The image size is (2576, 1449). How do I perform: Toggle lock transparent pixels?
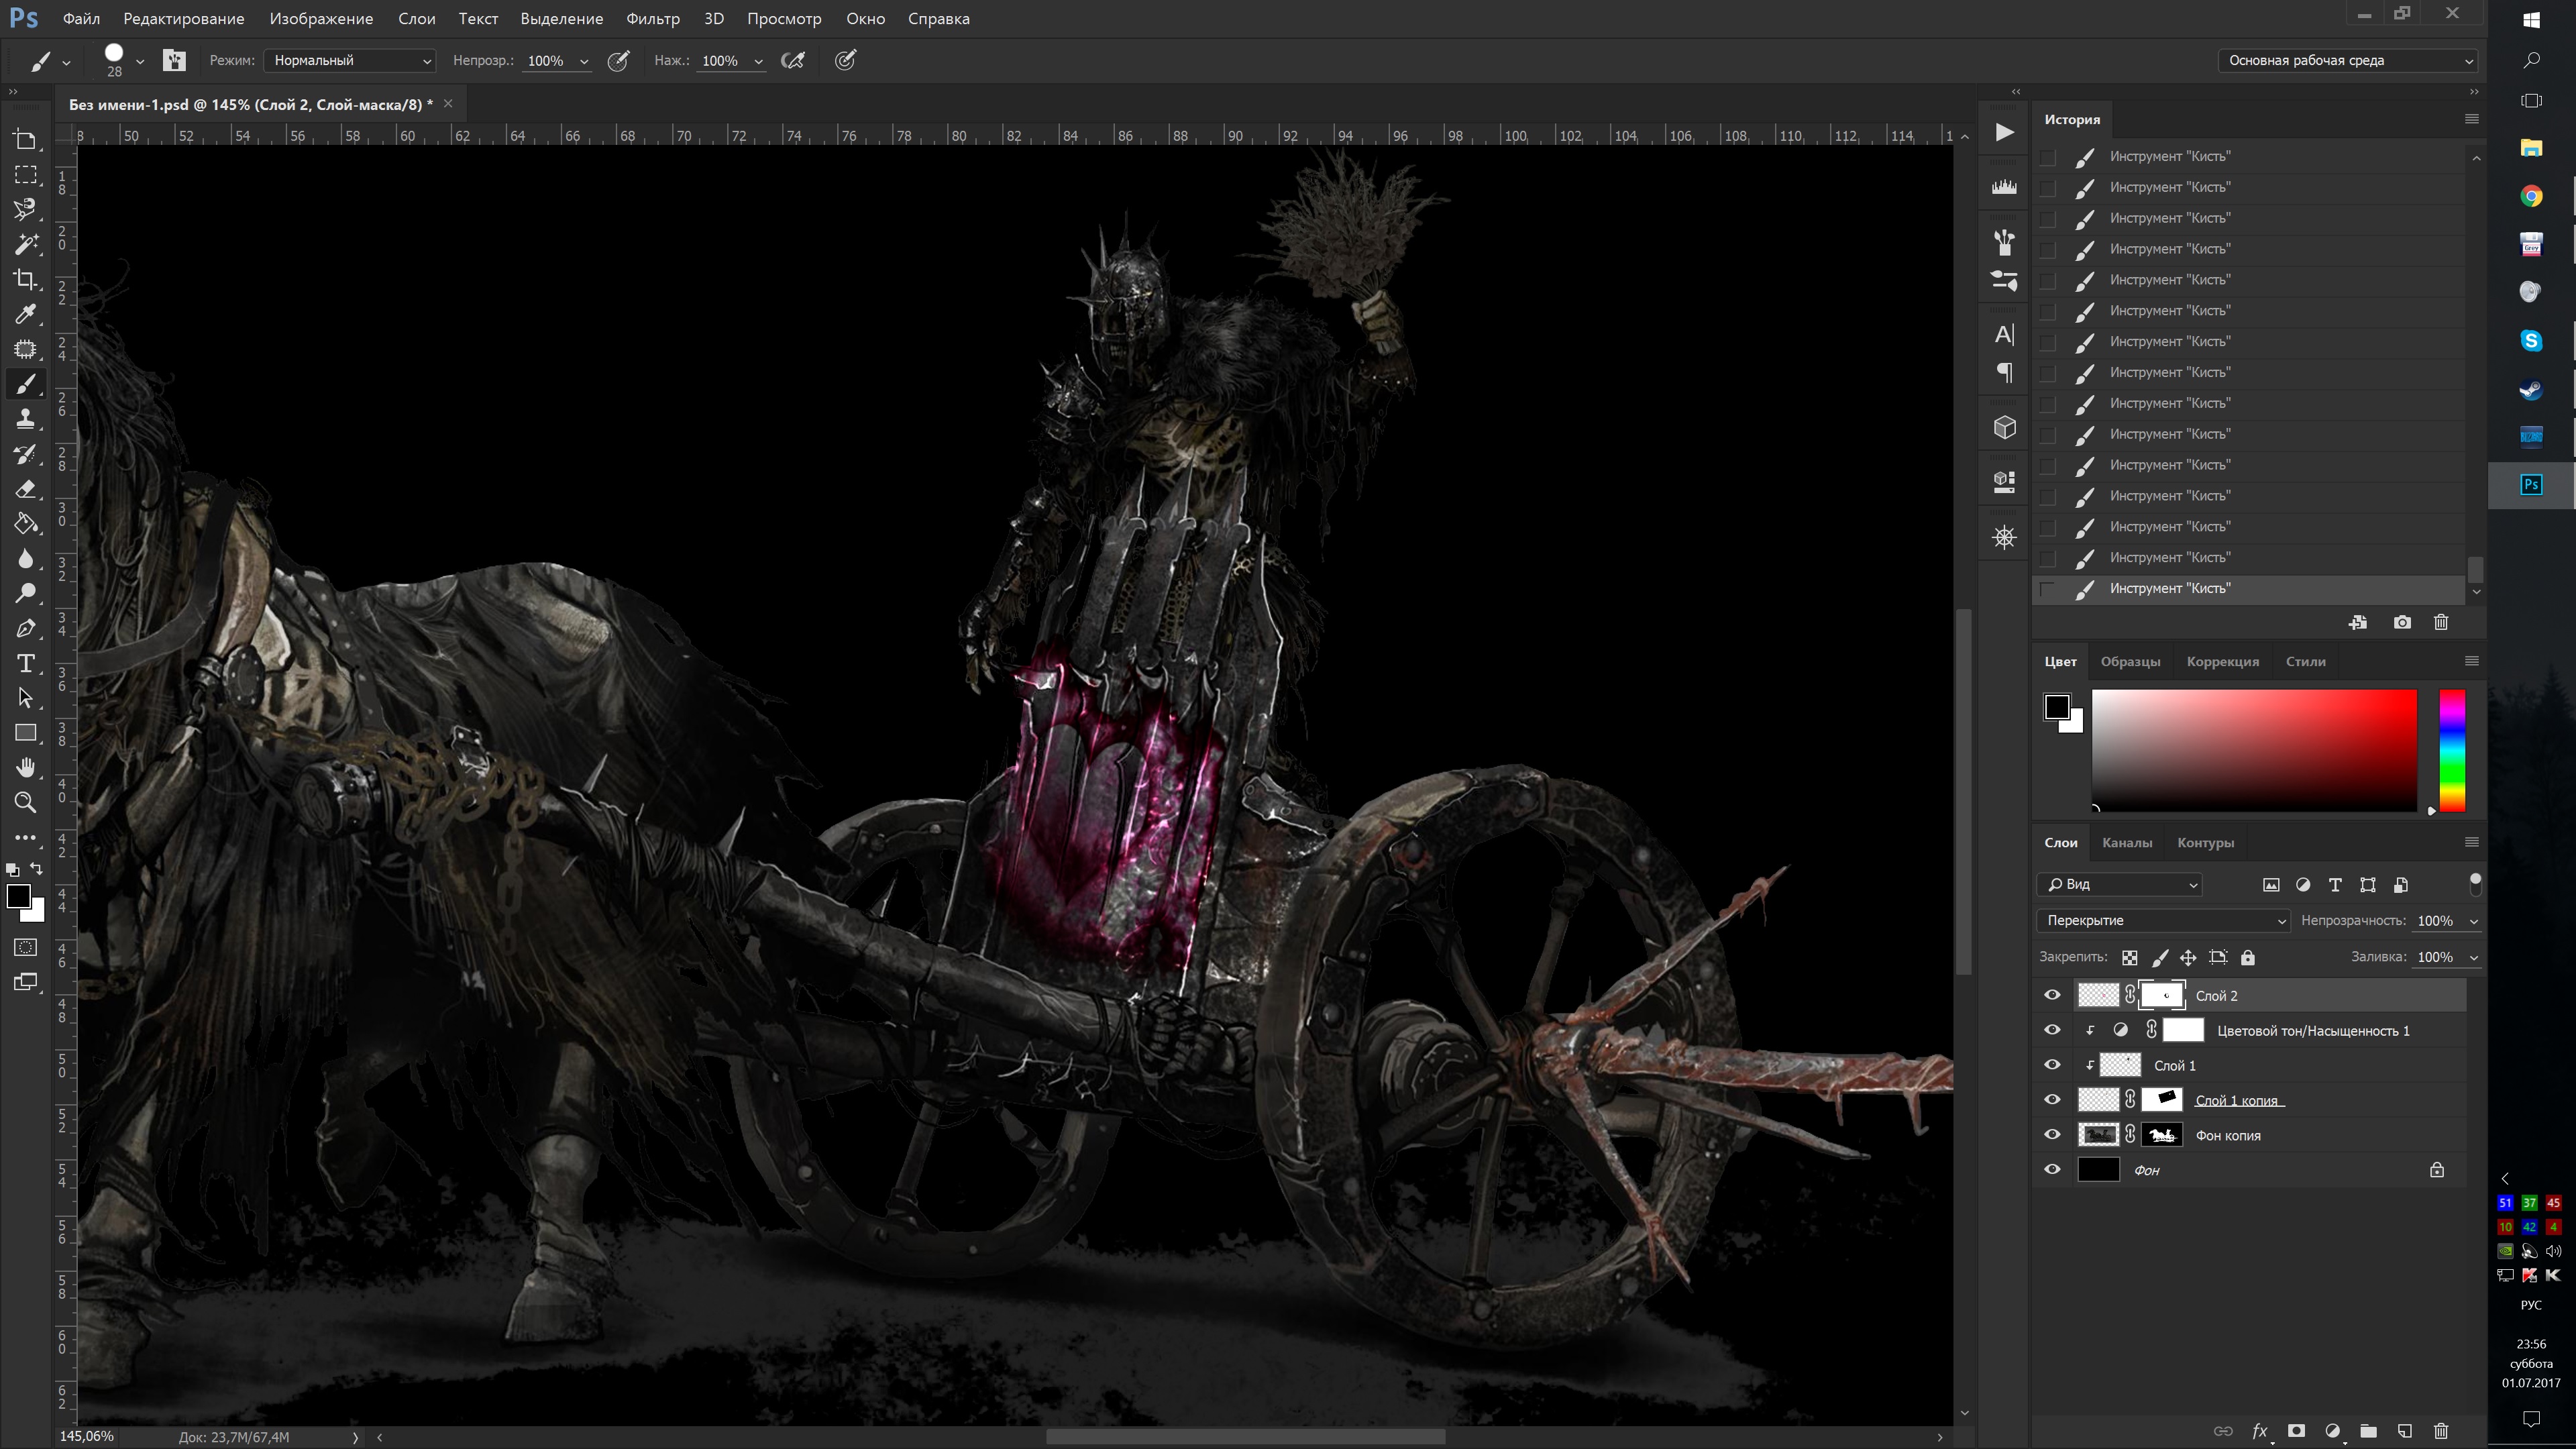[x=2130, y=958]
